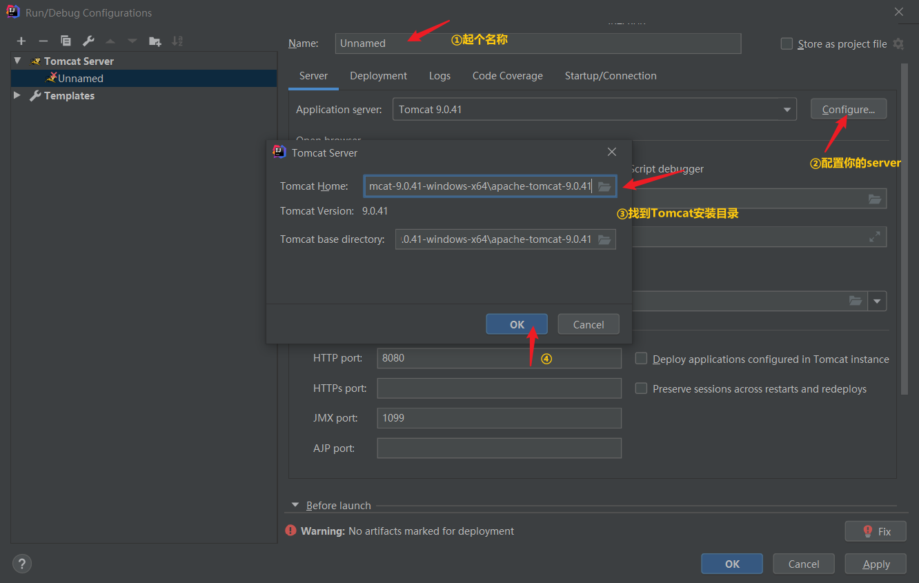919x583 pixels.
Task: Browse for the Tomcat base directory folder
Action: click(x=604, y=239)
